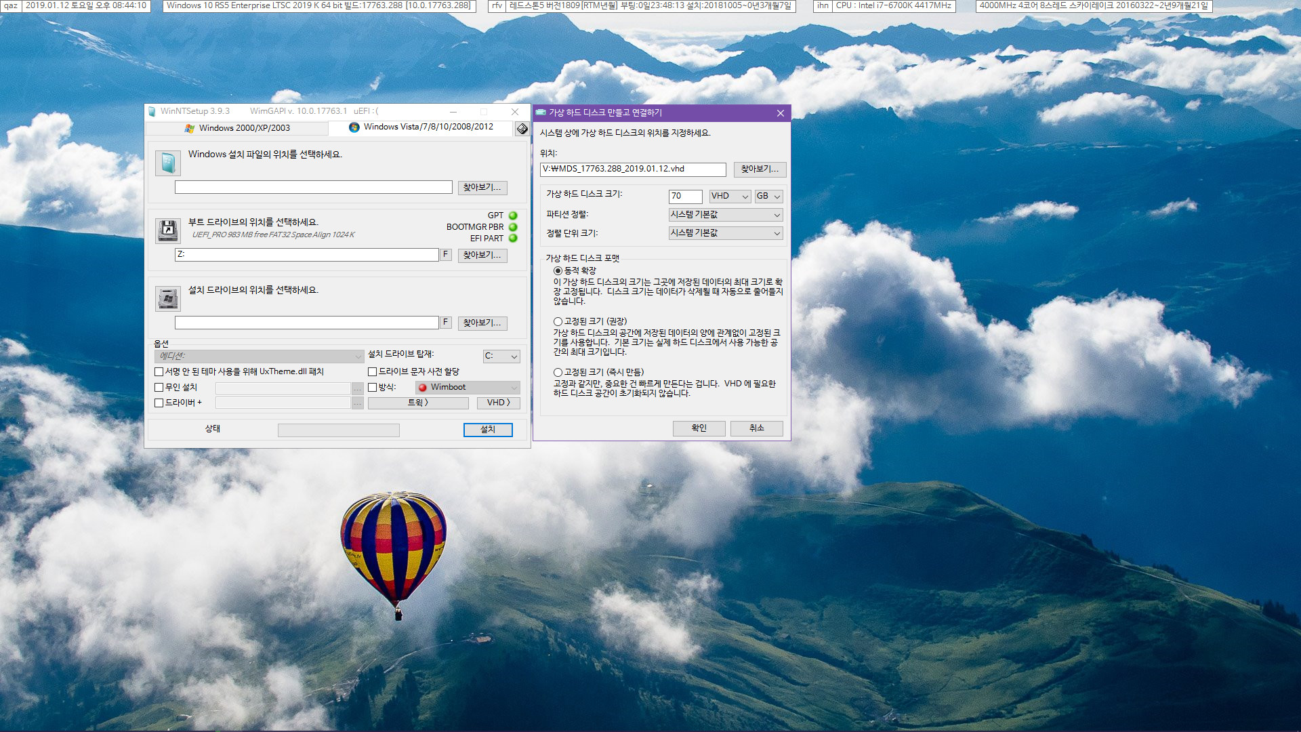Click the boot drive floppy icon
This screenshot has height=732, width=1301.
click(x=167, y=230)
